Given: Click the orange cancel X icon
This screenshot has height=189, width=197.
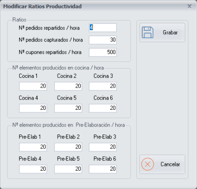Looking at the screenshot, I should pyautogui.click(x=148, y=164).
